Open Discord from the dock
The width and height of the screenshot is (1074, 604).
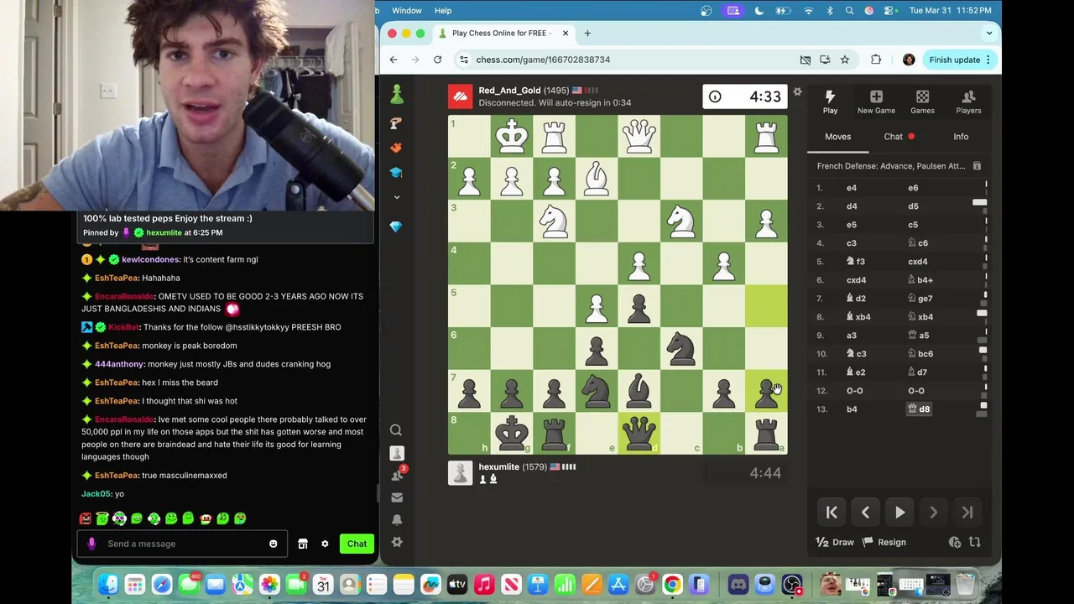pos(738,584)
